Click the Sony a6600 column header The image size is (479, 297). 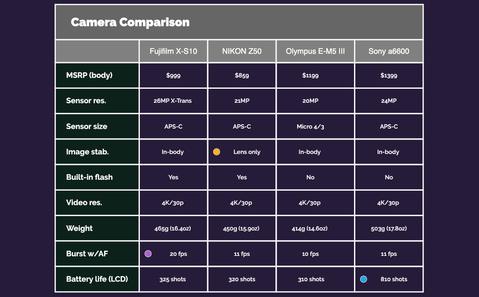pyautogui.click(x=389, y=51)
